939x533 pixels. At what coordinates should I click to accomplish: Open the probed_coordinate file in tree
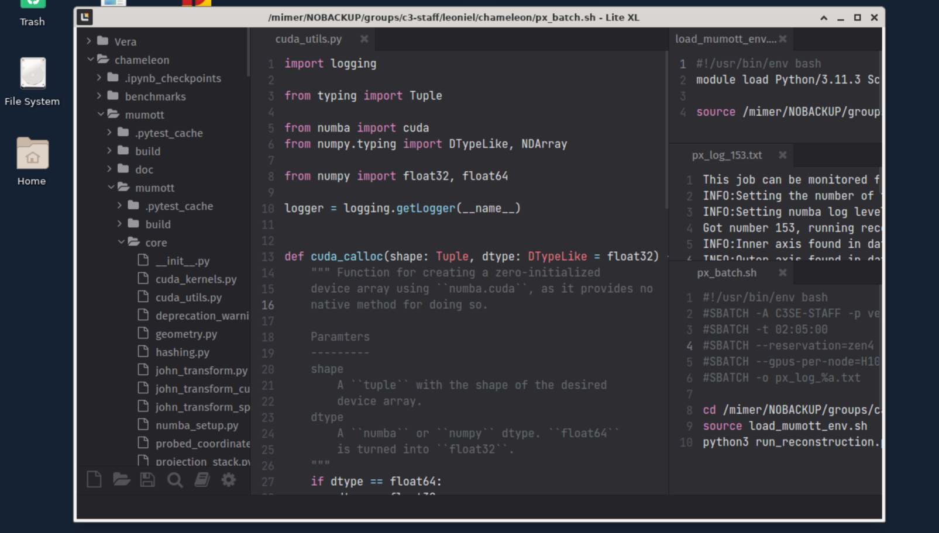[x=202, y=443]
